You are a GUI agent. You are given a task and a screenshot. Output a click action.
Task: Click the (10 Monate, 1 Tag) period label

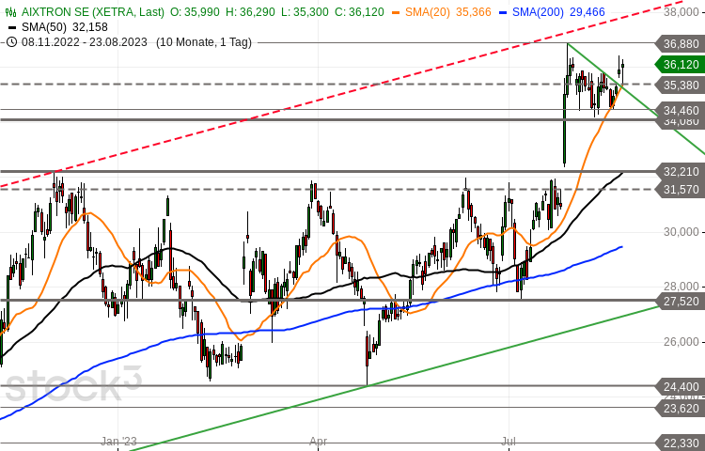coord(204,42)
